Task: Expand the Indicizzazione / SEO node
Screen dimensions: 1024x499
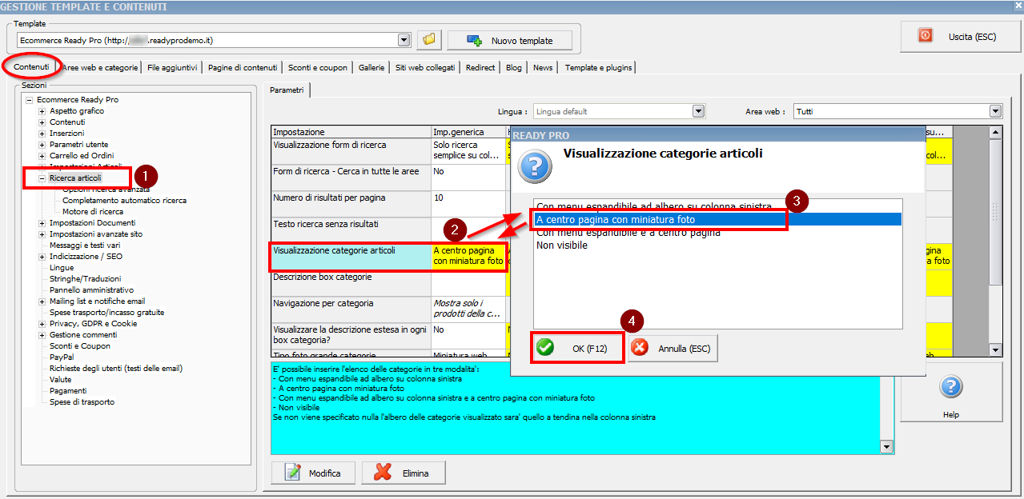Action: (x=42, y=257)
